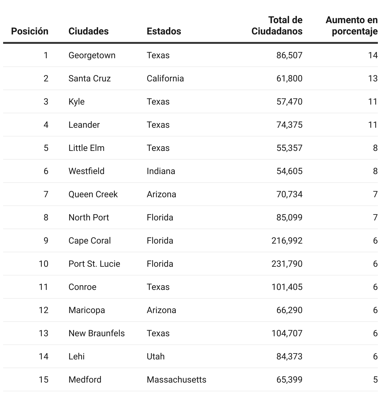
Task: Select the Georgetown city cell
Action: pyautogui.click(x=92, y=55)
